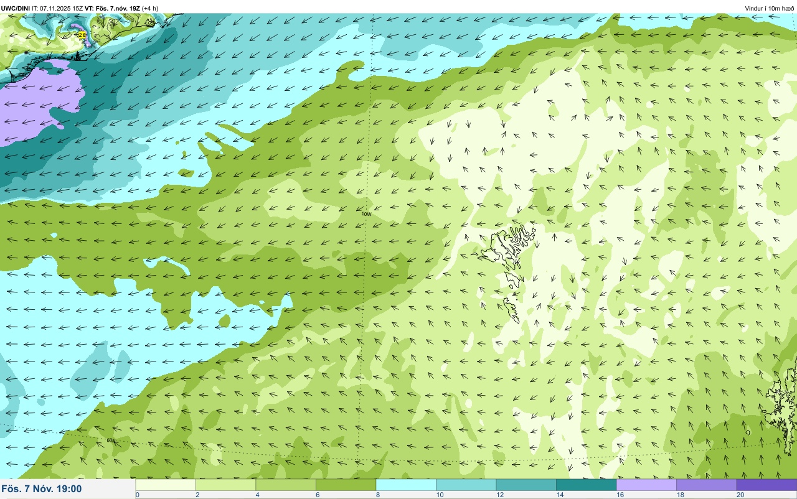This screenshot has height=499, width=797.
Task: Click the 'UWC/DINI' model label
Action: pyautogui.click(x=16, y=8)
